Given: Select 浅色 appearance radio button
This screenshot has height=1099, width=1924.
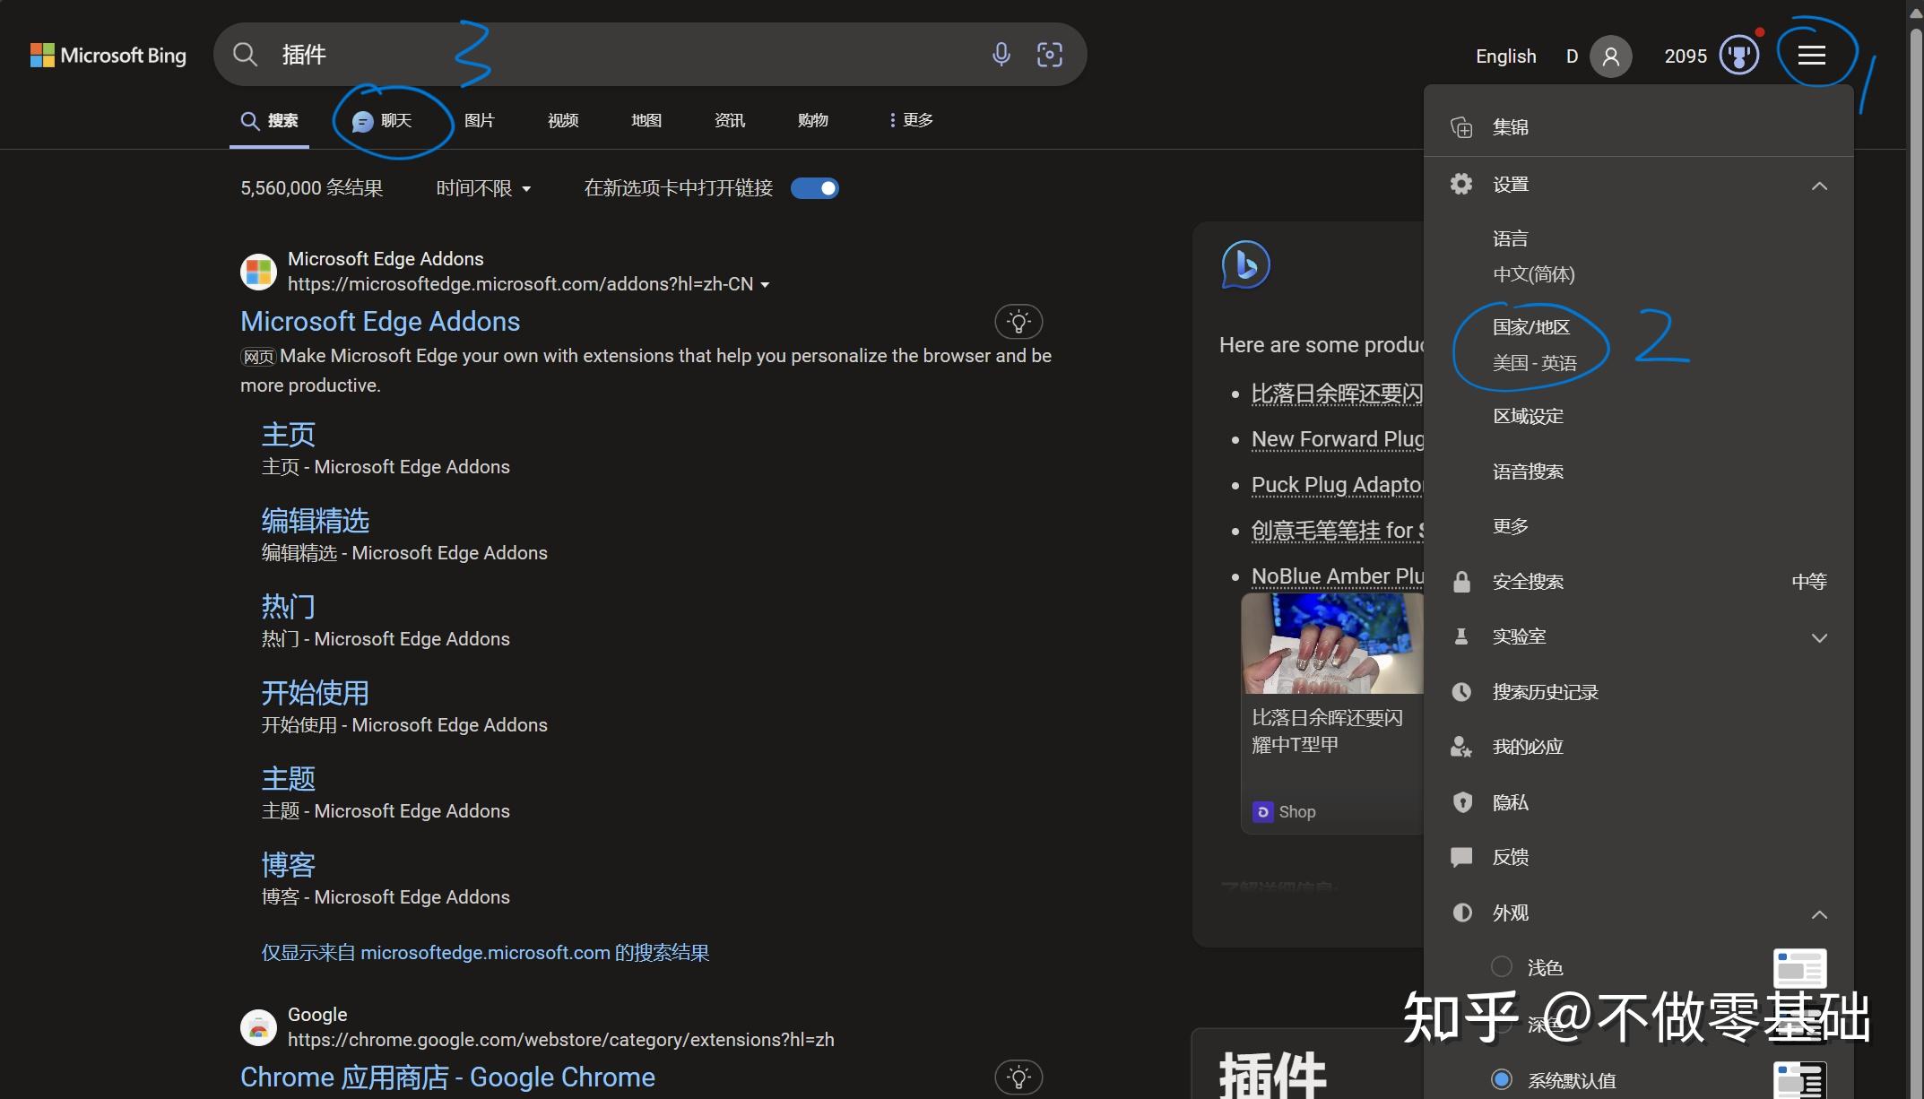Looking at the screenshot, I should tap(1502, 966).
